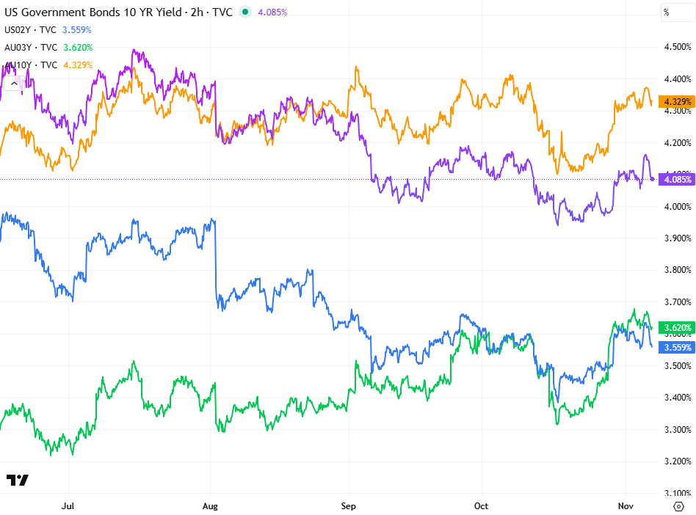696x515 pixels.
Task: Click the orange 4.329% price label
Action: click(675, 101)
